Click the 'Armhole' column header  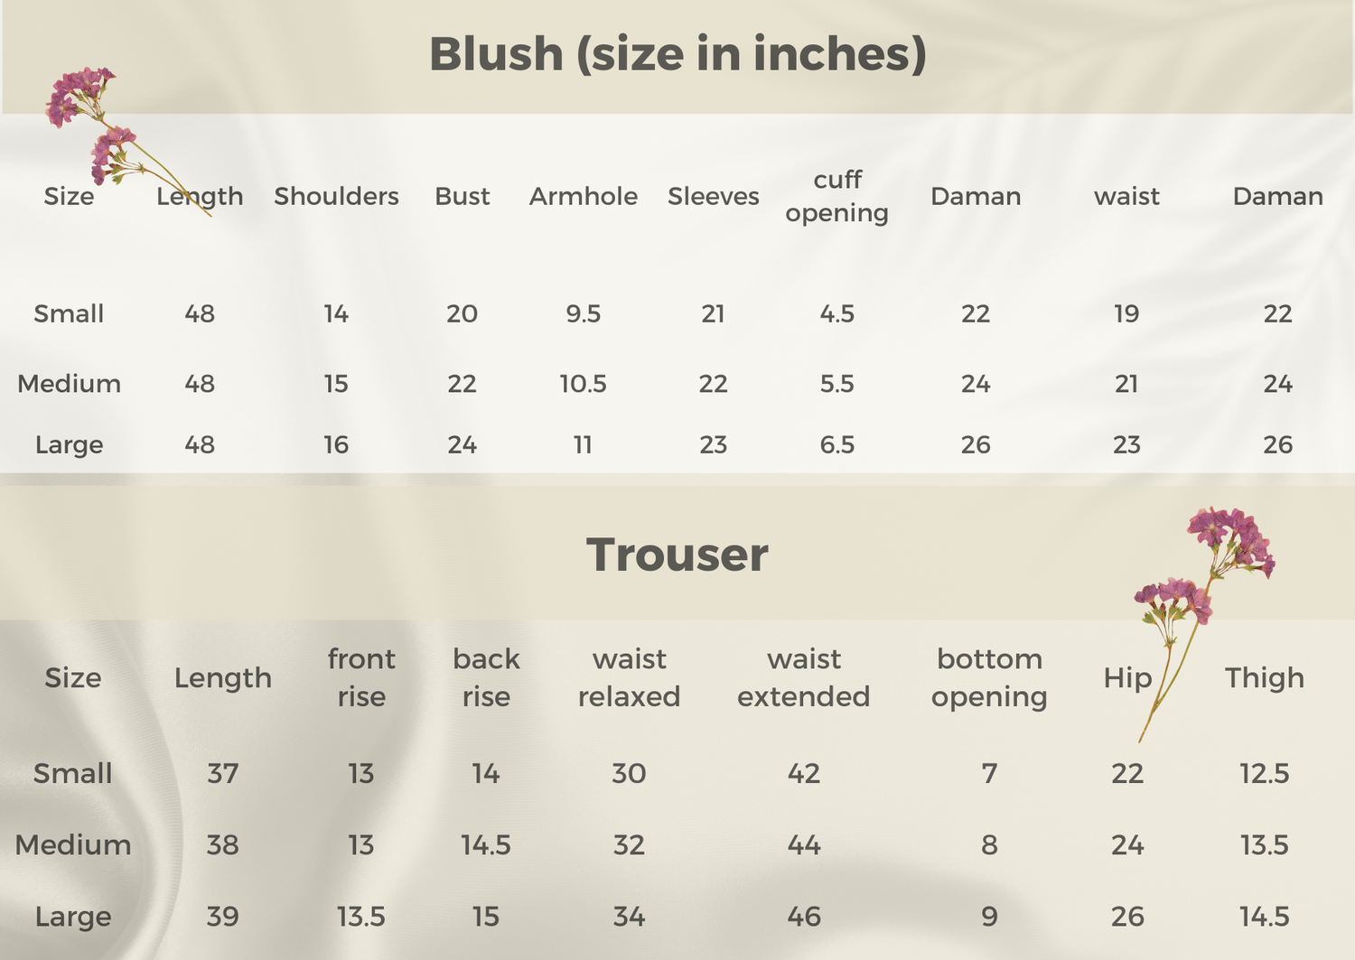coord(584,196)
